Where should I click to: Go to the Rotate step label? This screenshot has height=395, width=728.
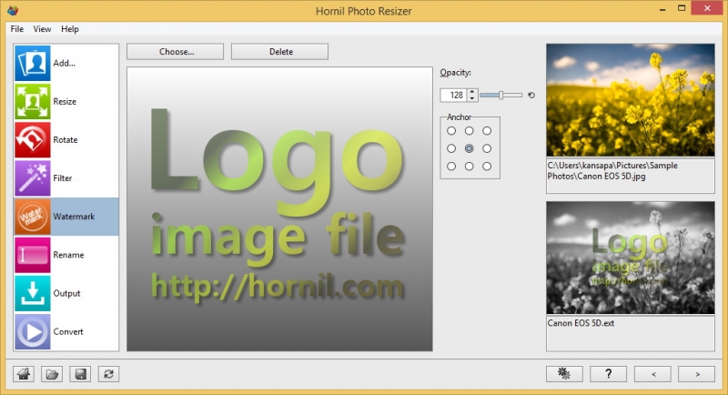(65, 140)
